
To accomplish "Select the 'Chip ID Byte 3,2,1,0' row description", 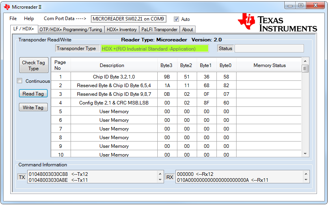I will tap(114, 77).
